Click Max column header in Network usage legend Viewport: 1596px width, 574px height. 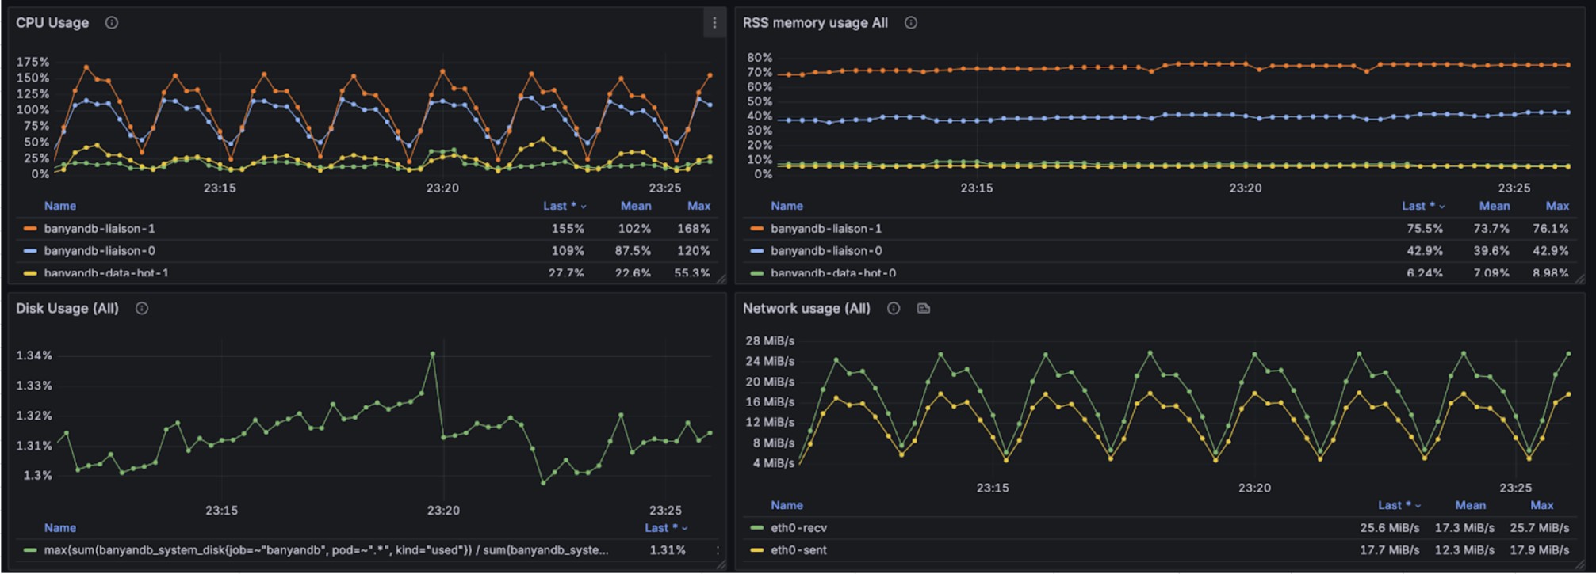tap(1541, 505)
